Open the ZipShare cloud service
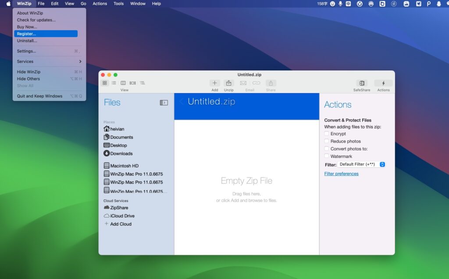Image resolution: width=449 pixels, height=279 pixels. tap(118, 207)
